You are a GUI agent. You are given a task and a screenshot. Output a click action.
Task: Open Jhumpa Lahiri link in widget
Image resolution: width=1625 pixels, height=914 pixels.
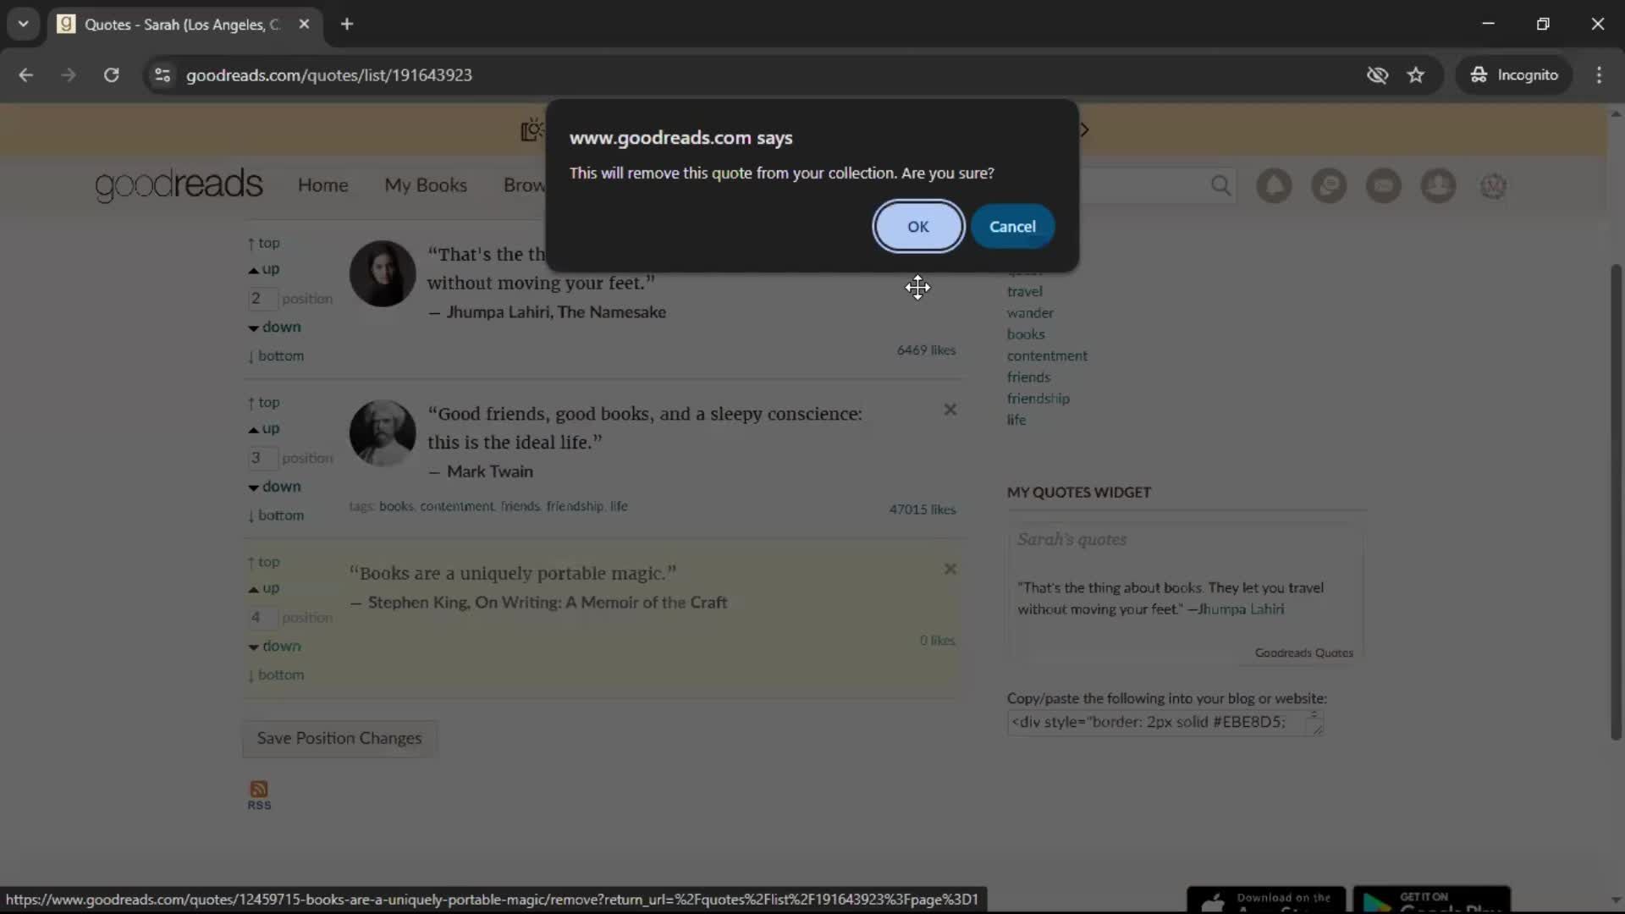[x=1241, y=609]
